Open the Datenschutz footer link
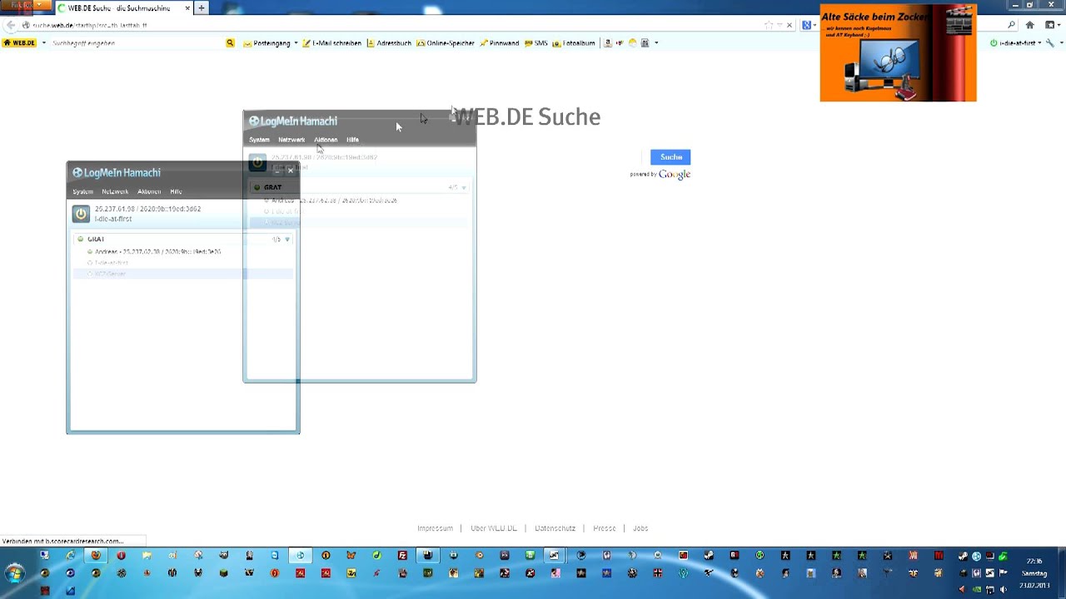The height and width of the screenshot is (599, 1066). [x=555, y=528]
